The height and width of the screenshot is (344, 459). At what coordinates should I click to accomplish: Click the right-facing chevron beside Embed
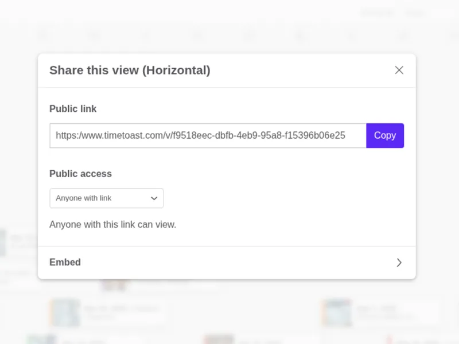399,262
